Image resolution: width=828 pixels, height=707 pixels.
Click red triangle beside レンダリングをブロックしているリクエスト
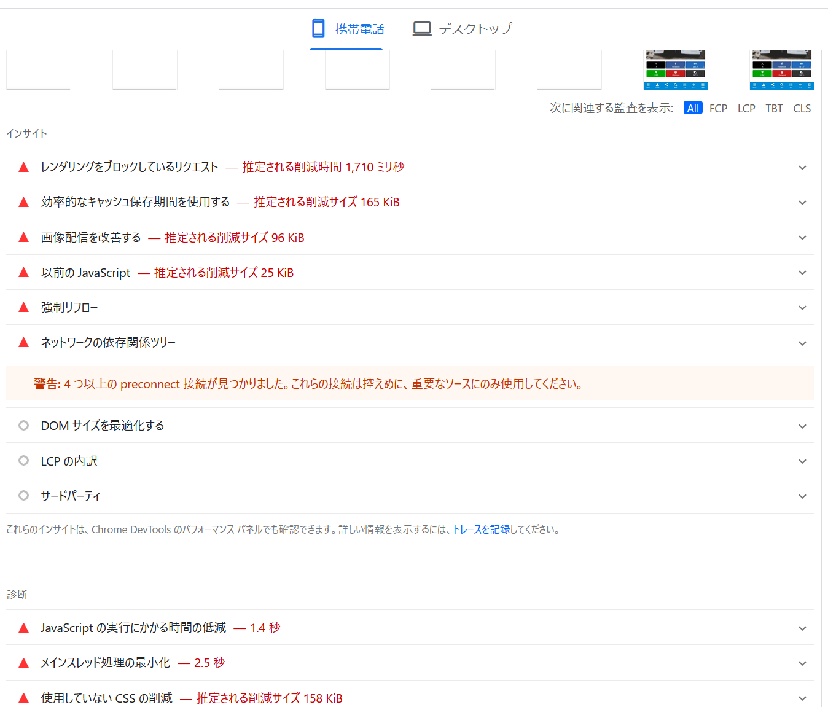pos(24,167)
